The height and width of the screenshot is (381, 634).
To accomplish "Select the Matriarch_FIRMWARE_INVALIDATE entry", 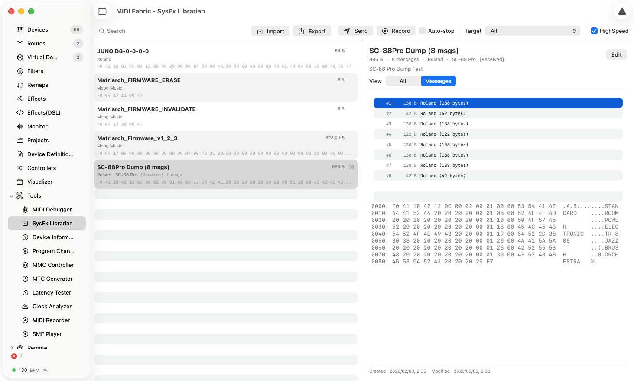I will (226, 116).
